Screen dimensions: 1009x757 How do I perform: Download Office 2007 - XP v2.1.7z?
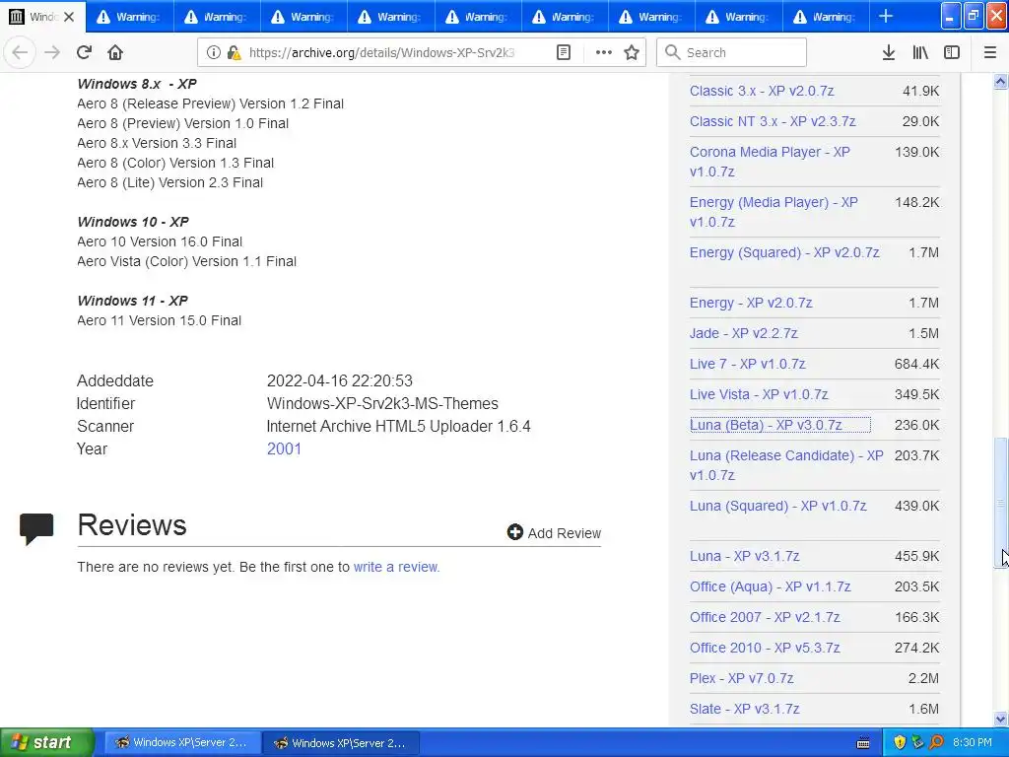pyautogui.click(x=765, y=617)
